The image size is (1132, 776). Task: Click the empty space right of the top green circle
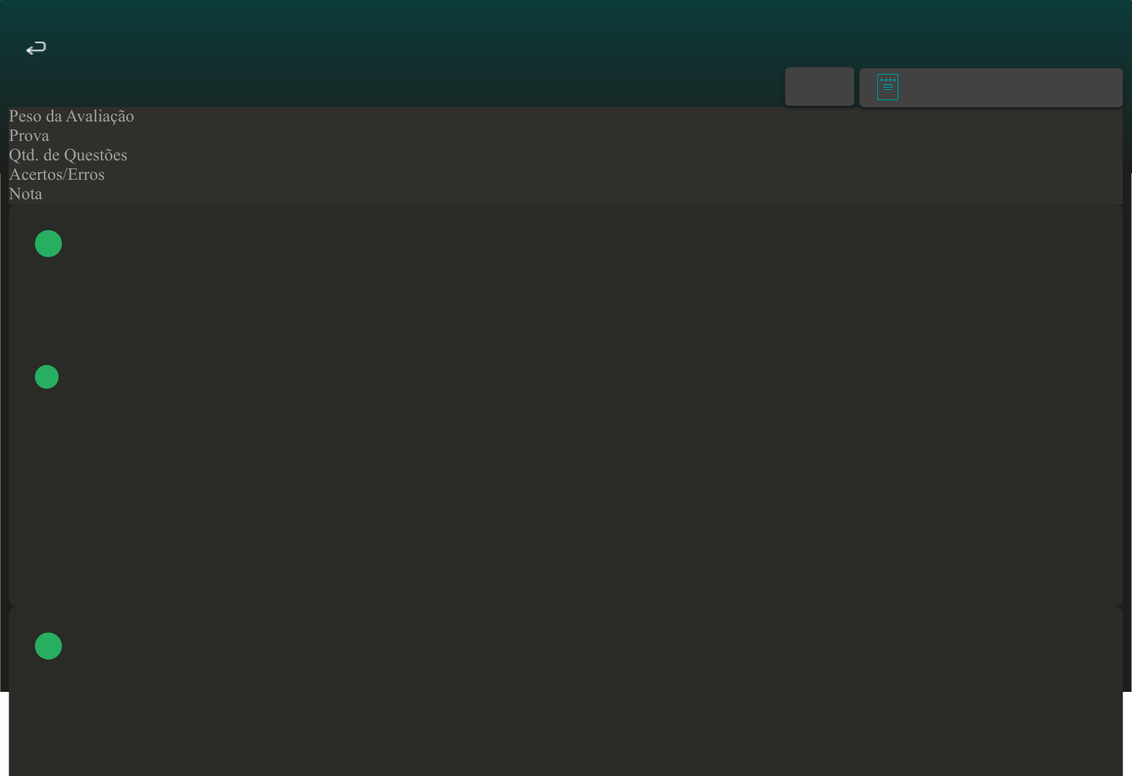click(x=576, y=244)
